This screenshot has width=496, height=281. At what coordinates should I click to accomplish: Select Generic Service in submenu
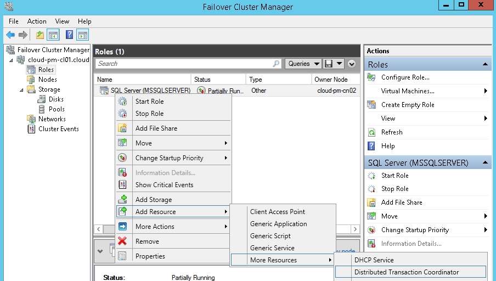click(x=283, y=248)
